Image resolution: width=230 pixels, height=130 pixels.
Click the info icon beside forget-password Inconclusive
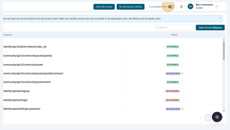pos(182,109)
